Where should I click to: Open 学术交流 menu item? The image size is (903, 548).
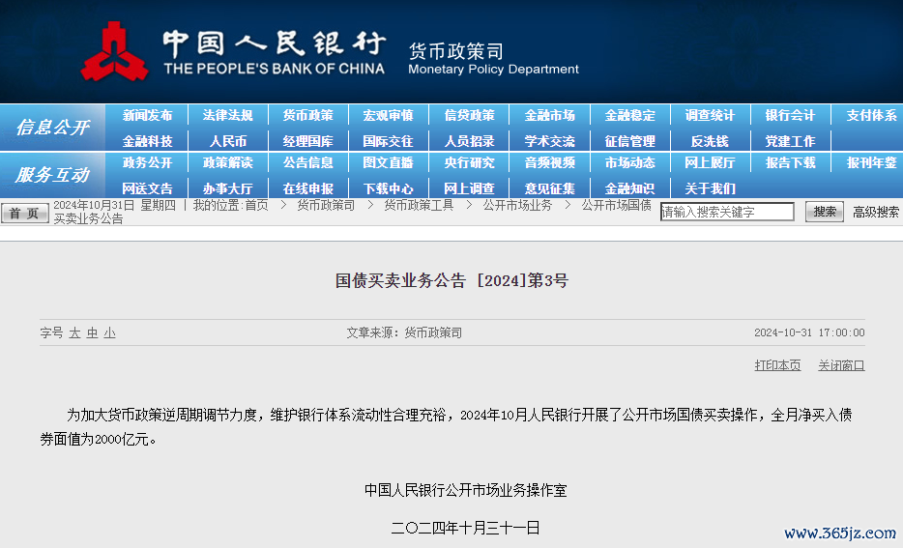pos(549,142)
